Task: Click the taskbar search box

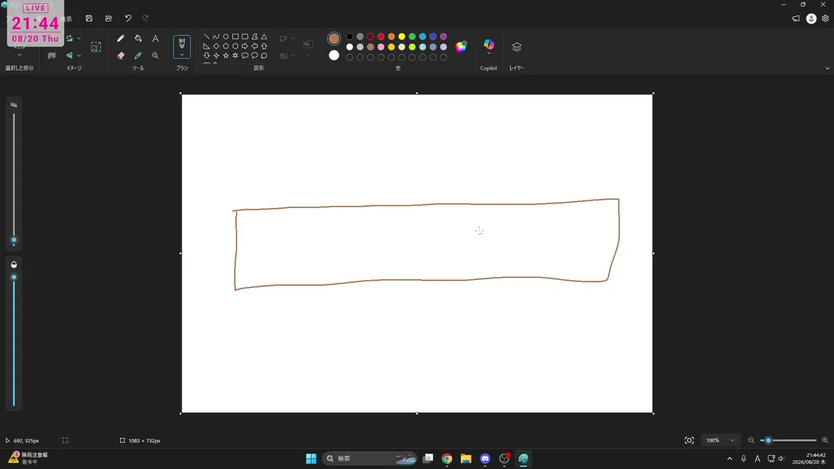Action: click(x=371, y=459)
